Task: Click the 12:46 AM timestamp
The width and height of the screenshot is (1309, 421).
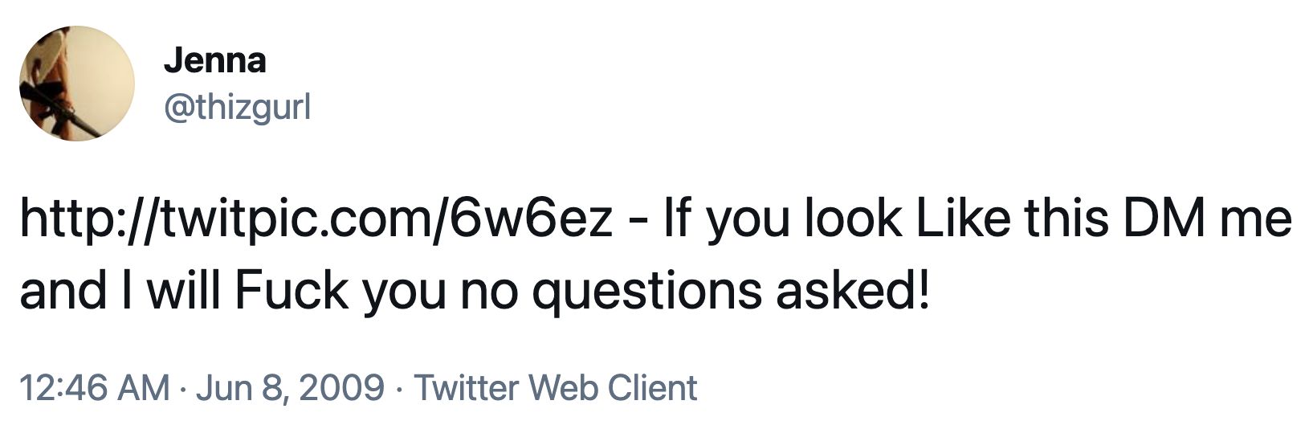Action: point(94,388)
